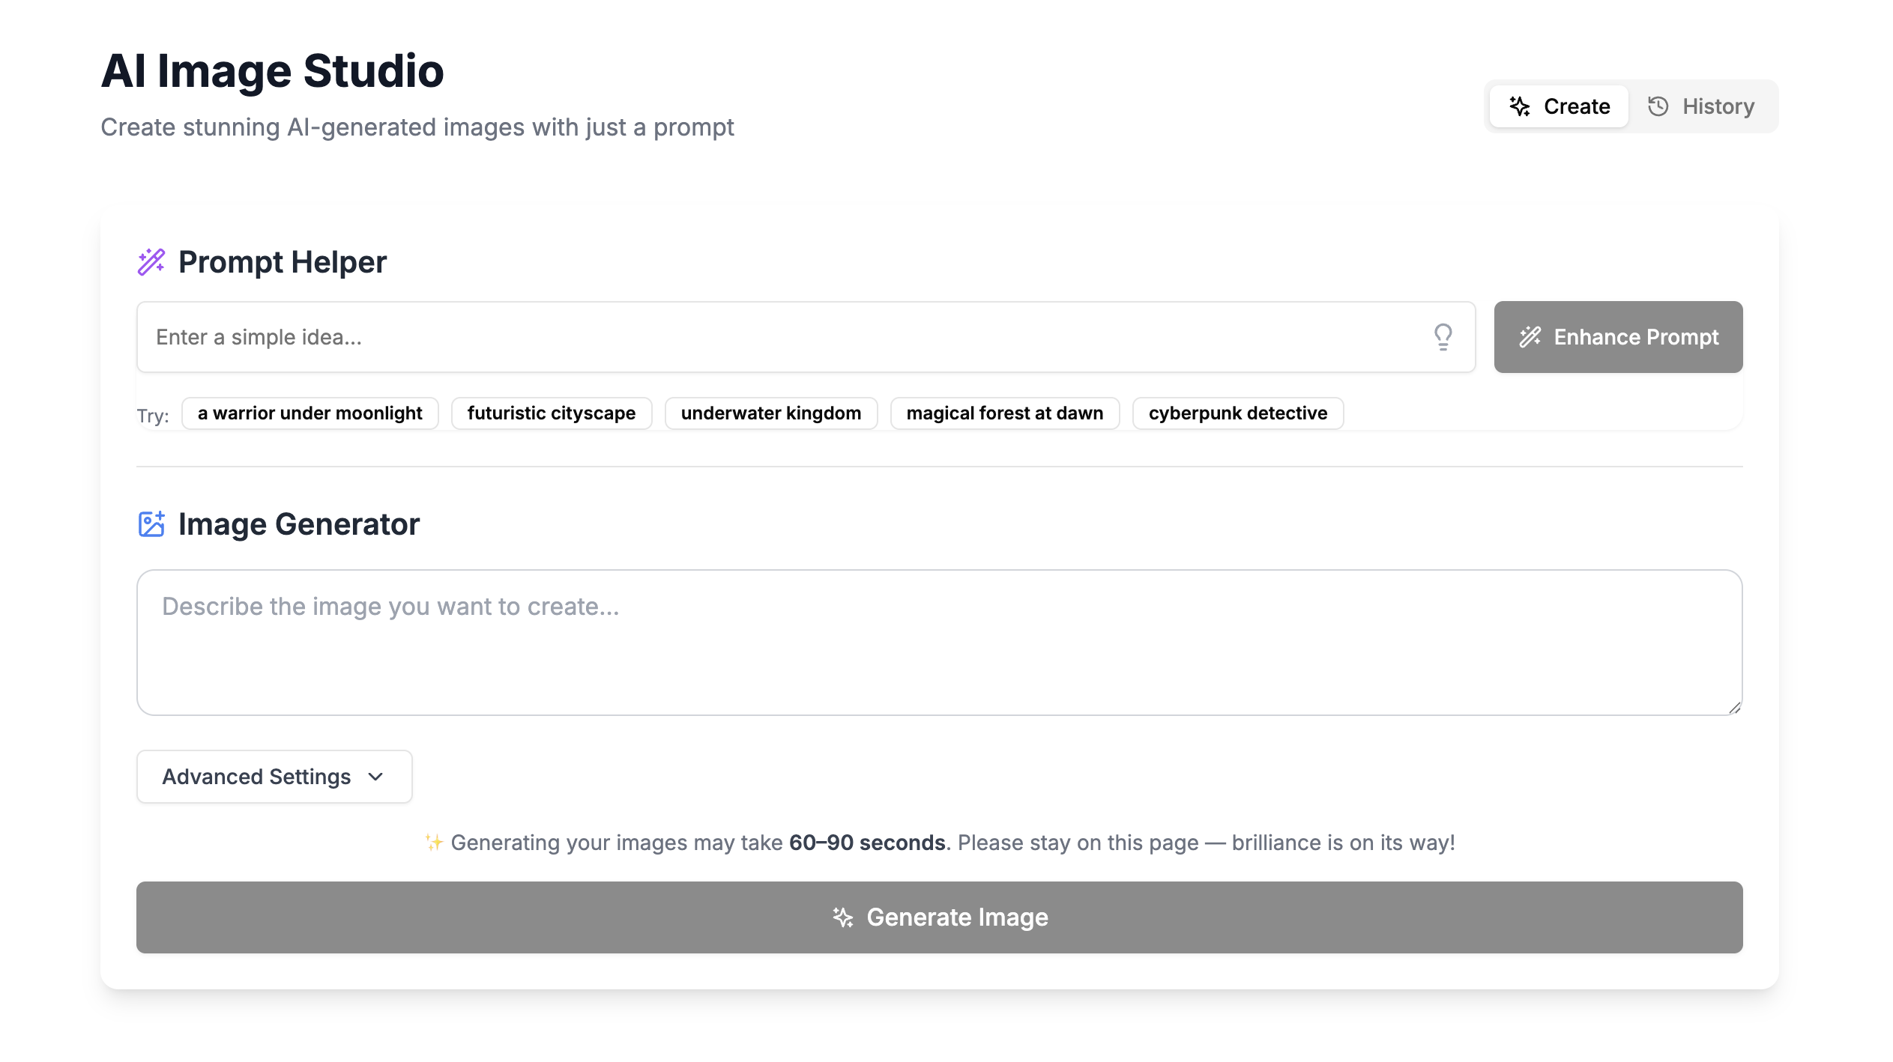Select the 'underwater kingdom' suggestion chip
Image resolution: width=1893 pixels, height=1062 pixels.
click(x=770, y=413)
